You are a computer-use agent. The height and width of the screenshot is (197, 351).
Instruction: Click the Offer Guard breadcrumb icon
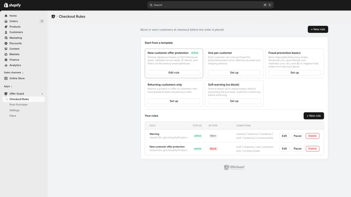click(53, 17)
